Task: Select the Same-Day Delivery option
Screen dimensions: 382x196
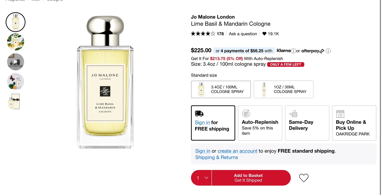Action: pyautogui.click(x=307, y=123)
